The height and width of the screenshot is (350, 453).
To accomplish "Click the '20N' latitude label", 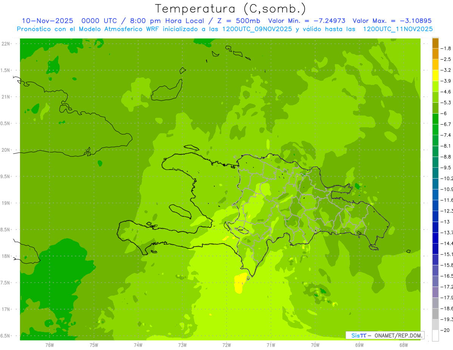I will (x=5, y=150).
